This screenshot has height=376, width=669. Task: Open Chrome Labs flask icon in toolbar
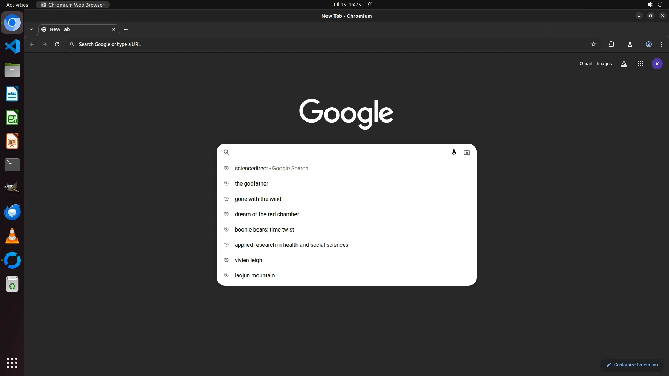coord(630,44)
